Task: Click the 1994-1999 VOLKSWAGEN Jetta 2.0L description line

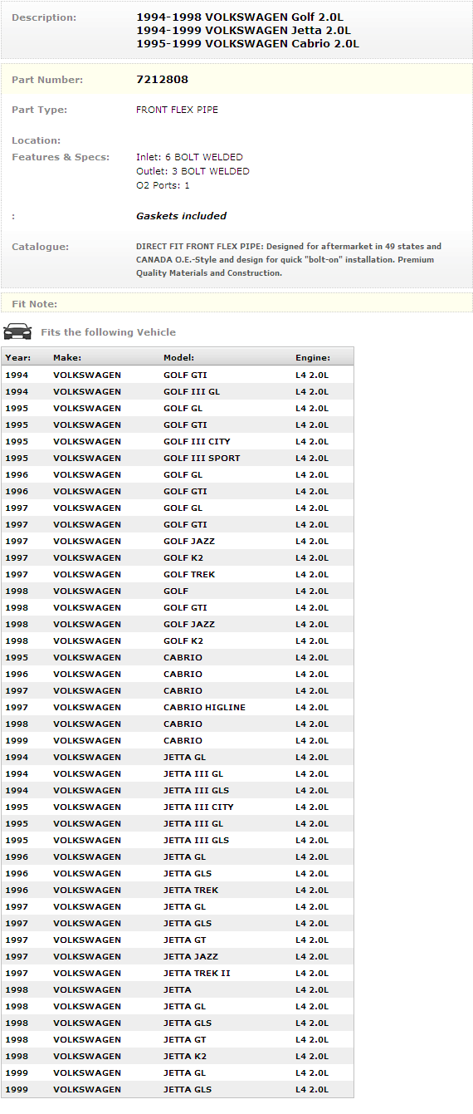Action: [x=242, y=31]
